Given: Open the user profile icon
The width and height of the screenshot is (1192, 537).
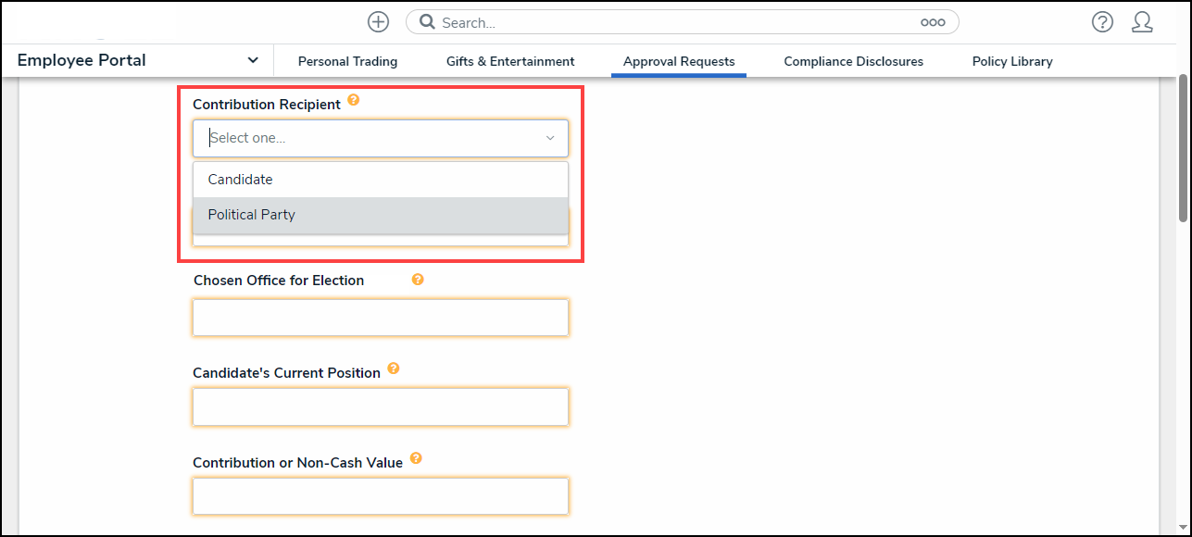Looking at the screenshot, I should [x=1143, y=21].
